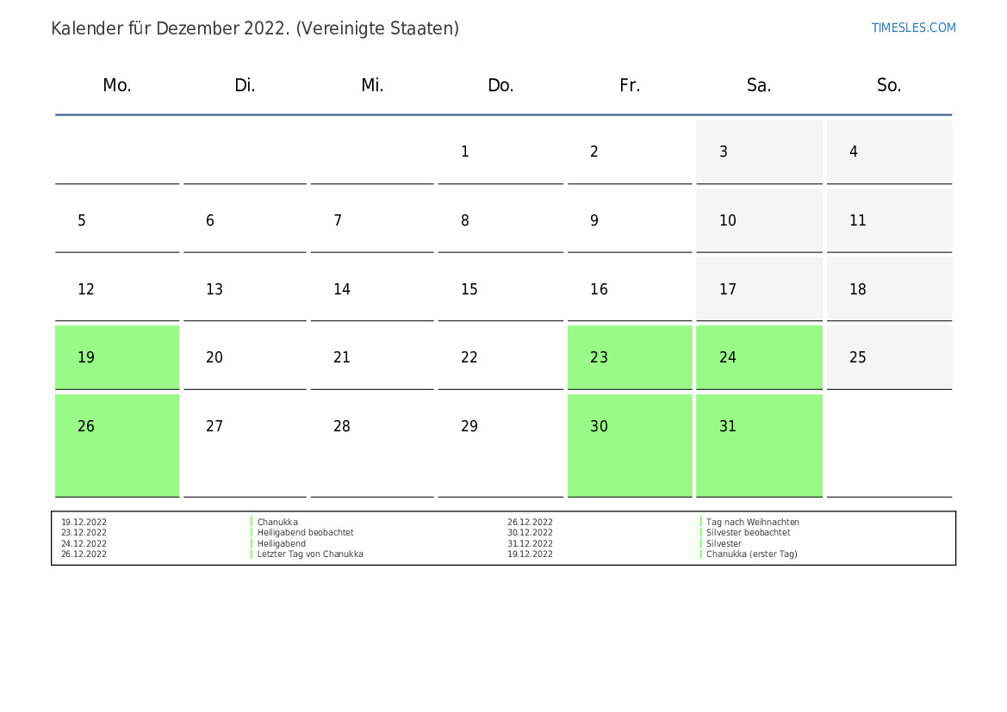The height and width of the screenshot is (712, 1007).
Task: Select Saturday the 10th
Action: pos(759,220)
